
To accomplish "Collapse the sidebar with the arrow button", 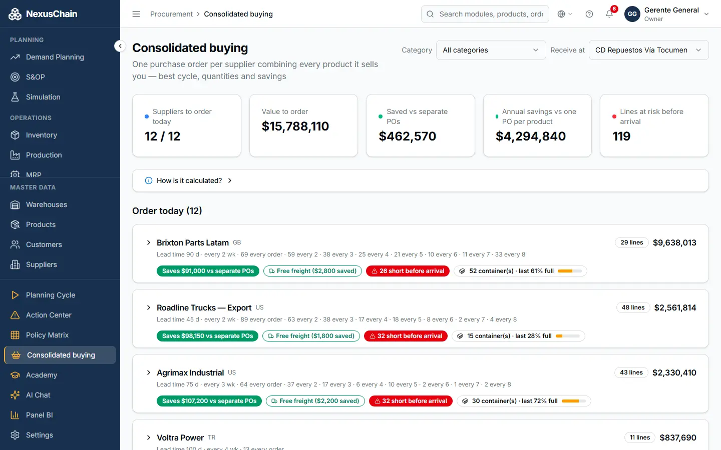I will point(120,46).
